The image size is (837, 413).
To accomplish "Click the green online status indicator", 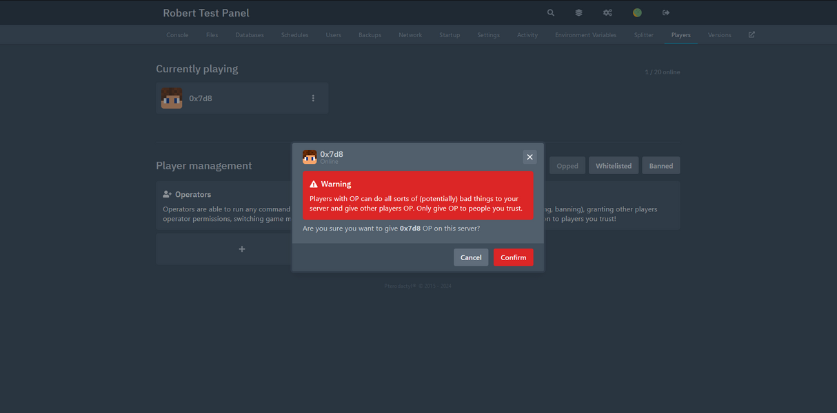I will (636, 12).
